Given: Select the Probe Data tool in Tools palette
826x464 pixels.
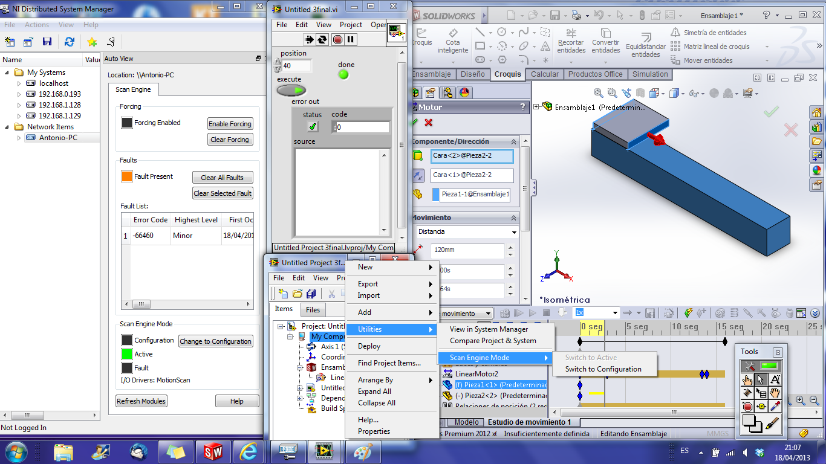Looking at the screenshot, I should tap(761, 407).
